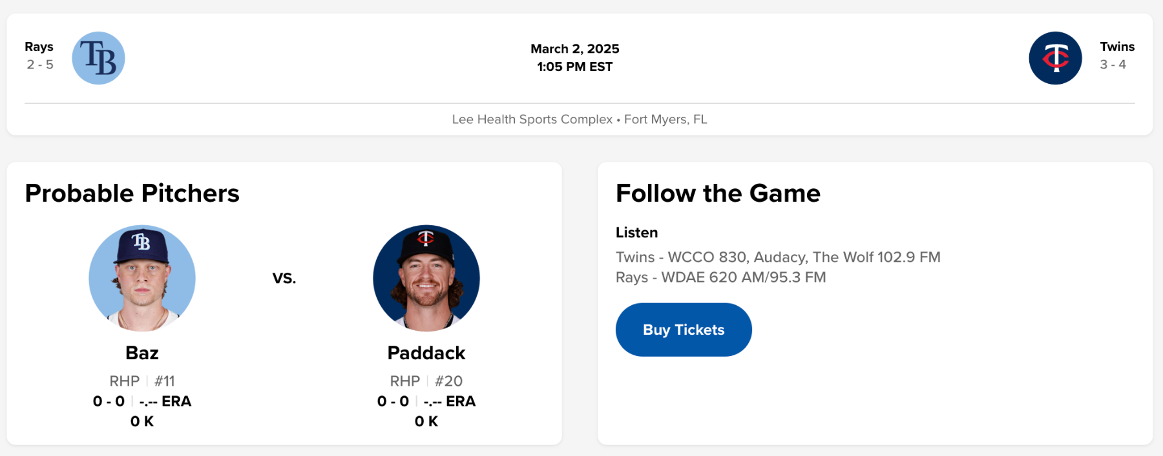Screen dimensions: 1163x456
Task: Open pitcher Baz's name link
Action: [x=142, y=353]
